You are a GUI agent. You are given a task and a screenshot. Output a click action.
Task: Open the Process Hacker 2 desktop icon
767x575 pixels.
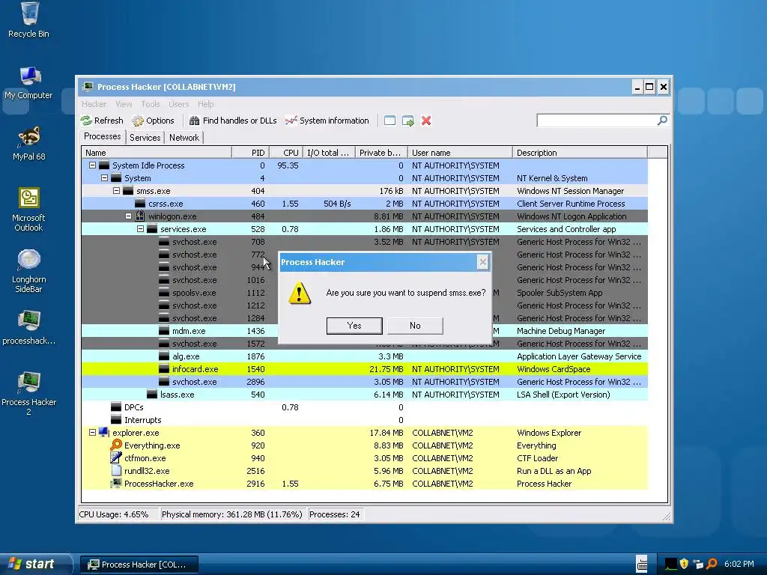pos(29,394)
